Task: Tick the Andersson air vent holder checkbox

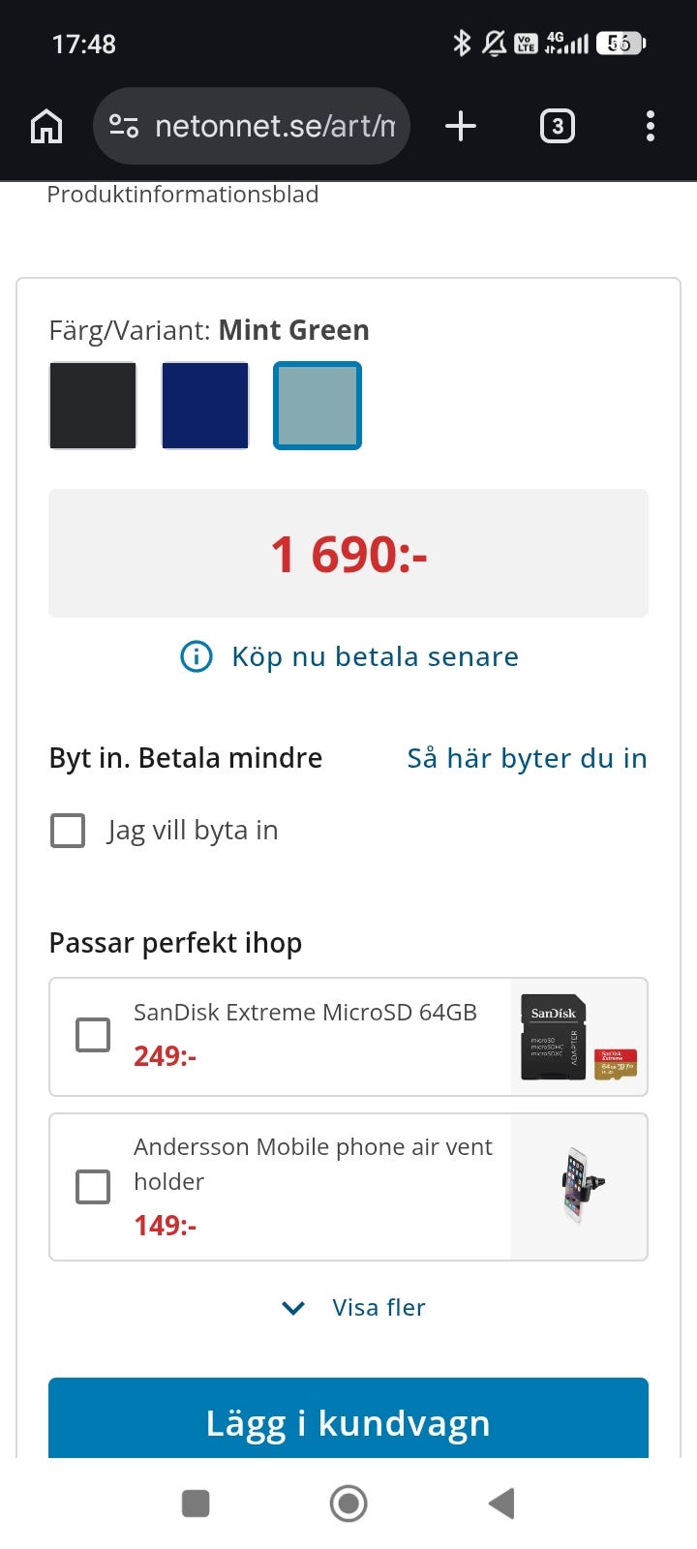Action: [x=93, y=1186]
